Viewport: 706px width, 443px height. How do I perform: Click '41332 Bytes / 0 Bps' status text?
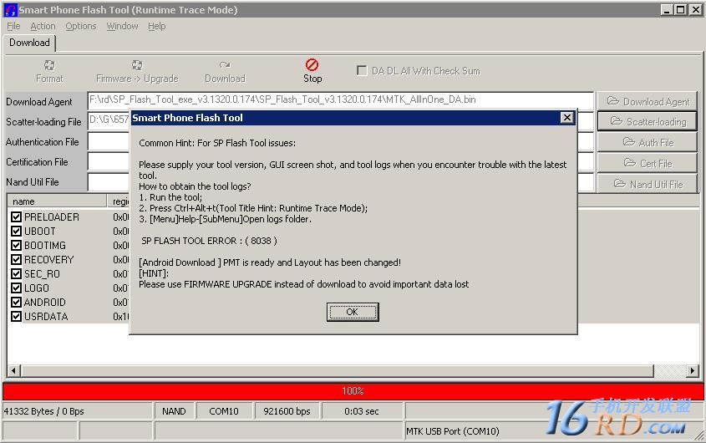pyautogui.click(x=43, y=411)
